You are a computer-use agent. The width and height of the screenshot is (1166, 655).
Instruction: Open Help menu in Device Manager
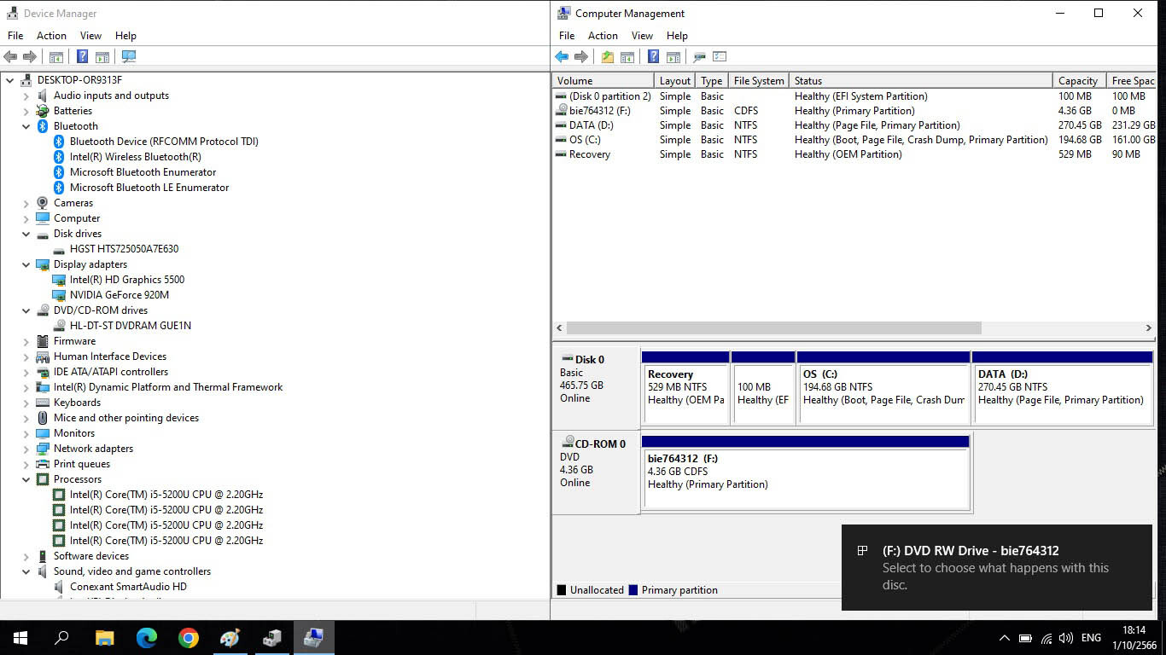[x=125, y=36]
